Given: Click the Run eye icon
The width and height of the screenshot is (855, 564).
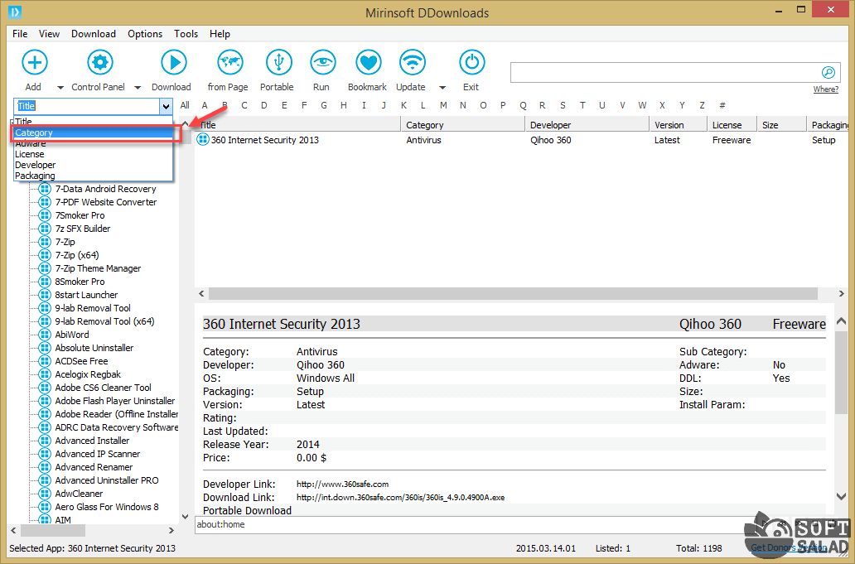Looking at the screenshot, I should [x=321, y=63].
